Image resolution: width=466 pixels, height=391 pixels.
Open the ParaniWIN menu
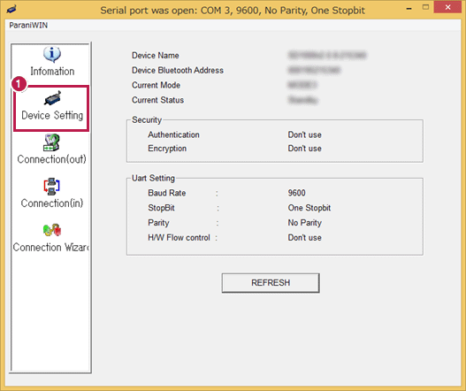coord(28,26)
